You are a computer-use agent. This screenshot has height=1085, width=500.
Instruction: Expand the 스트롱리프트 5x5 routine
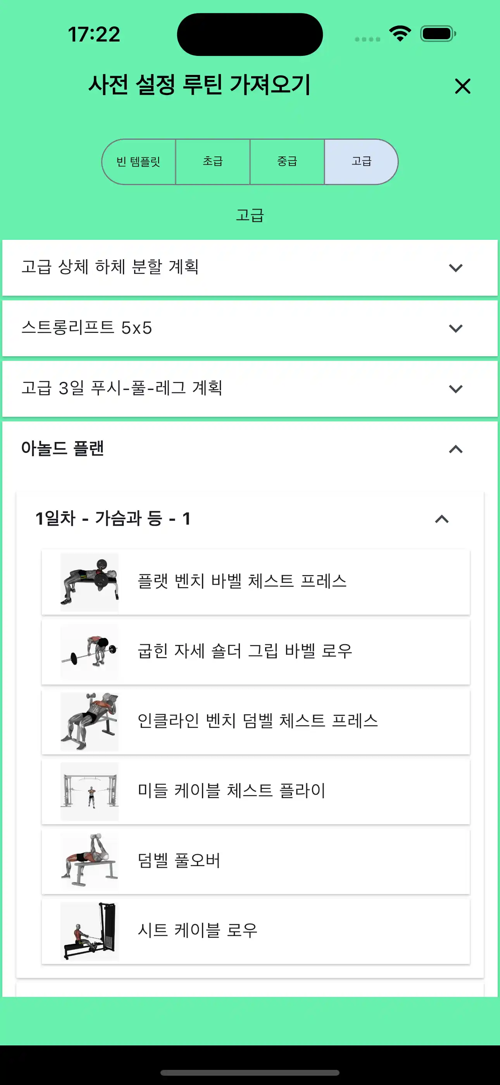(x=250, y=328)
